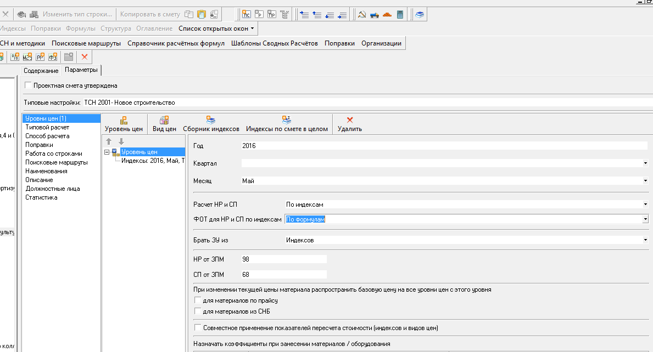Select Способ расчета in the settings list
653x352 pixels.
(x=47, y=136)
